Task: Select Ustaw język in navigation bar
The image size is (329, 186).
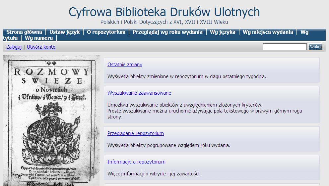Action: click(x=64, y=32)
